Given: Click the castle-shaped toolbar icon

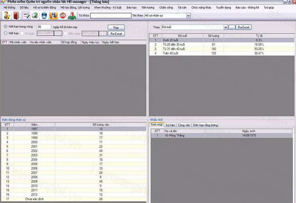Looking at the screenshot, I should pos(72,16).
